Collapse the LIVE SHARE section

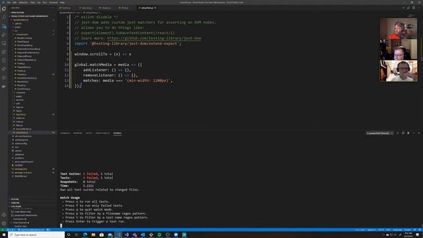point(16,206)
